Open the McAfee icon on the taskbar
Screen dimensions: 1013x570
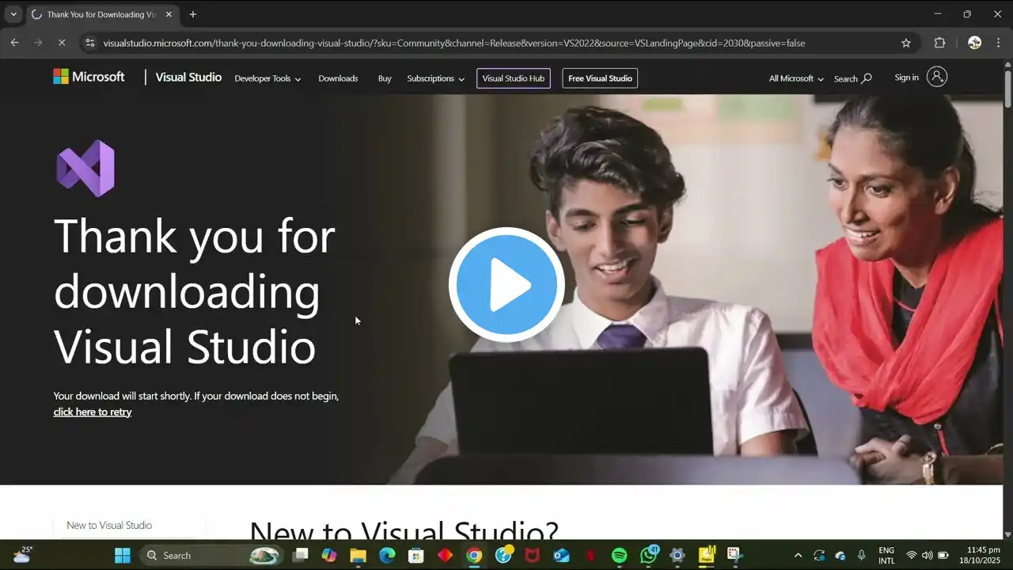click(x=532, y=555)
